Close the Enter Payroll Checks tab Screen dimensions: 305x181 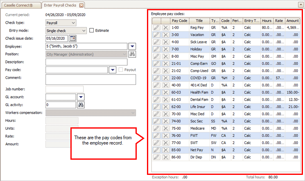(x=81, y=5)
